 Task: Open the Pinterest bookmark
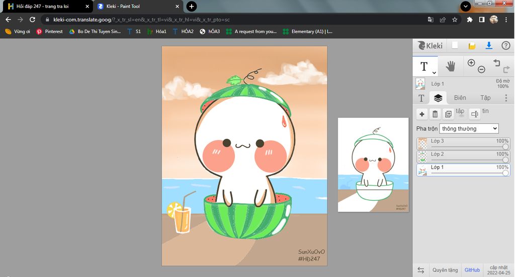pyautogui.click(x=50, y=32)
